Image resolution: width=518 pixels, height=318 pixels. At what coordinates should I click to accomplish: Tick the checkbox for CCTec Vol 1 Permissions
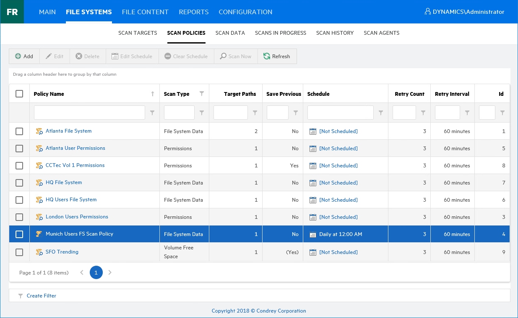click(19, 166)
